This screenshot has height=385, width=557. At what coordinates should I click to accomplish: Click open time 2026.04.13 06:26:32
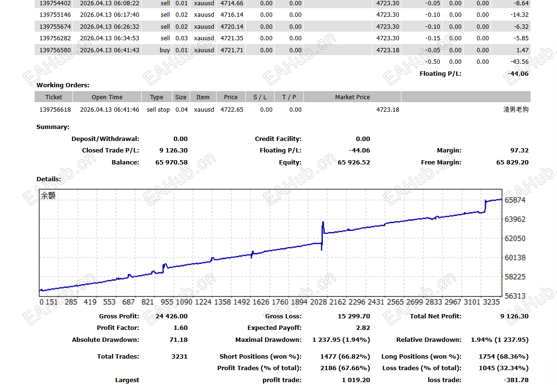coord(109,27)
